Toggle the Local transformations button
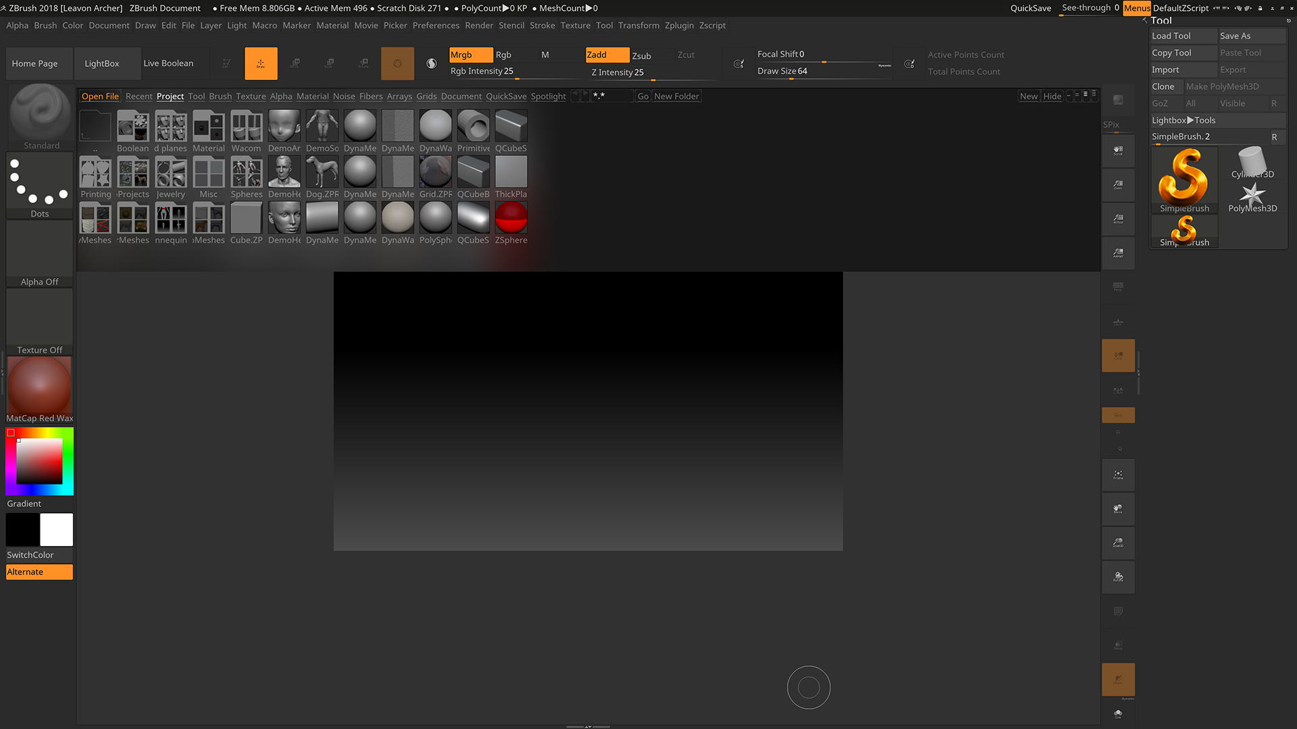Image resolution: width=1297 pixels, height=729 pixels. pos(1118,356)
